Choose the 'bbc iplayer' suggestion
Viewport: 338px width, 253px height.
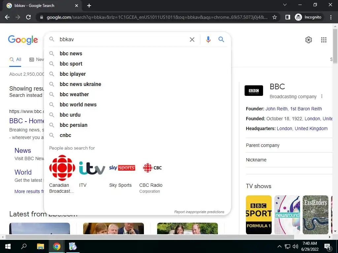(137, 74)
